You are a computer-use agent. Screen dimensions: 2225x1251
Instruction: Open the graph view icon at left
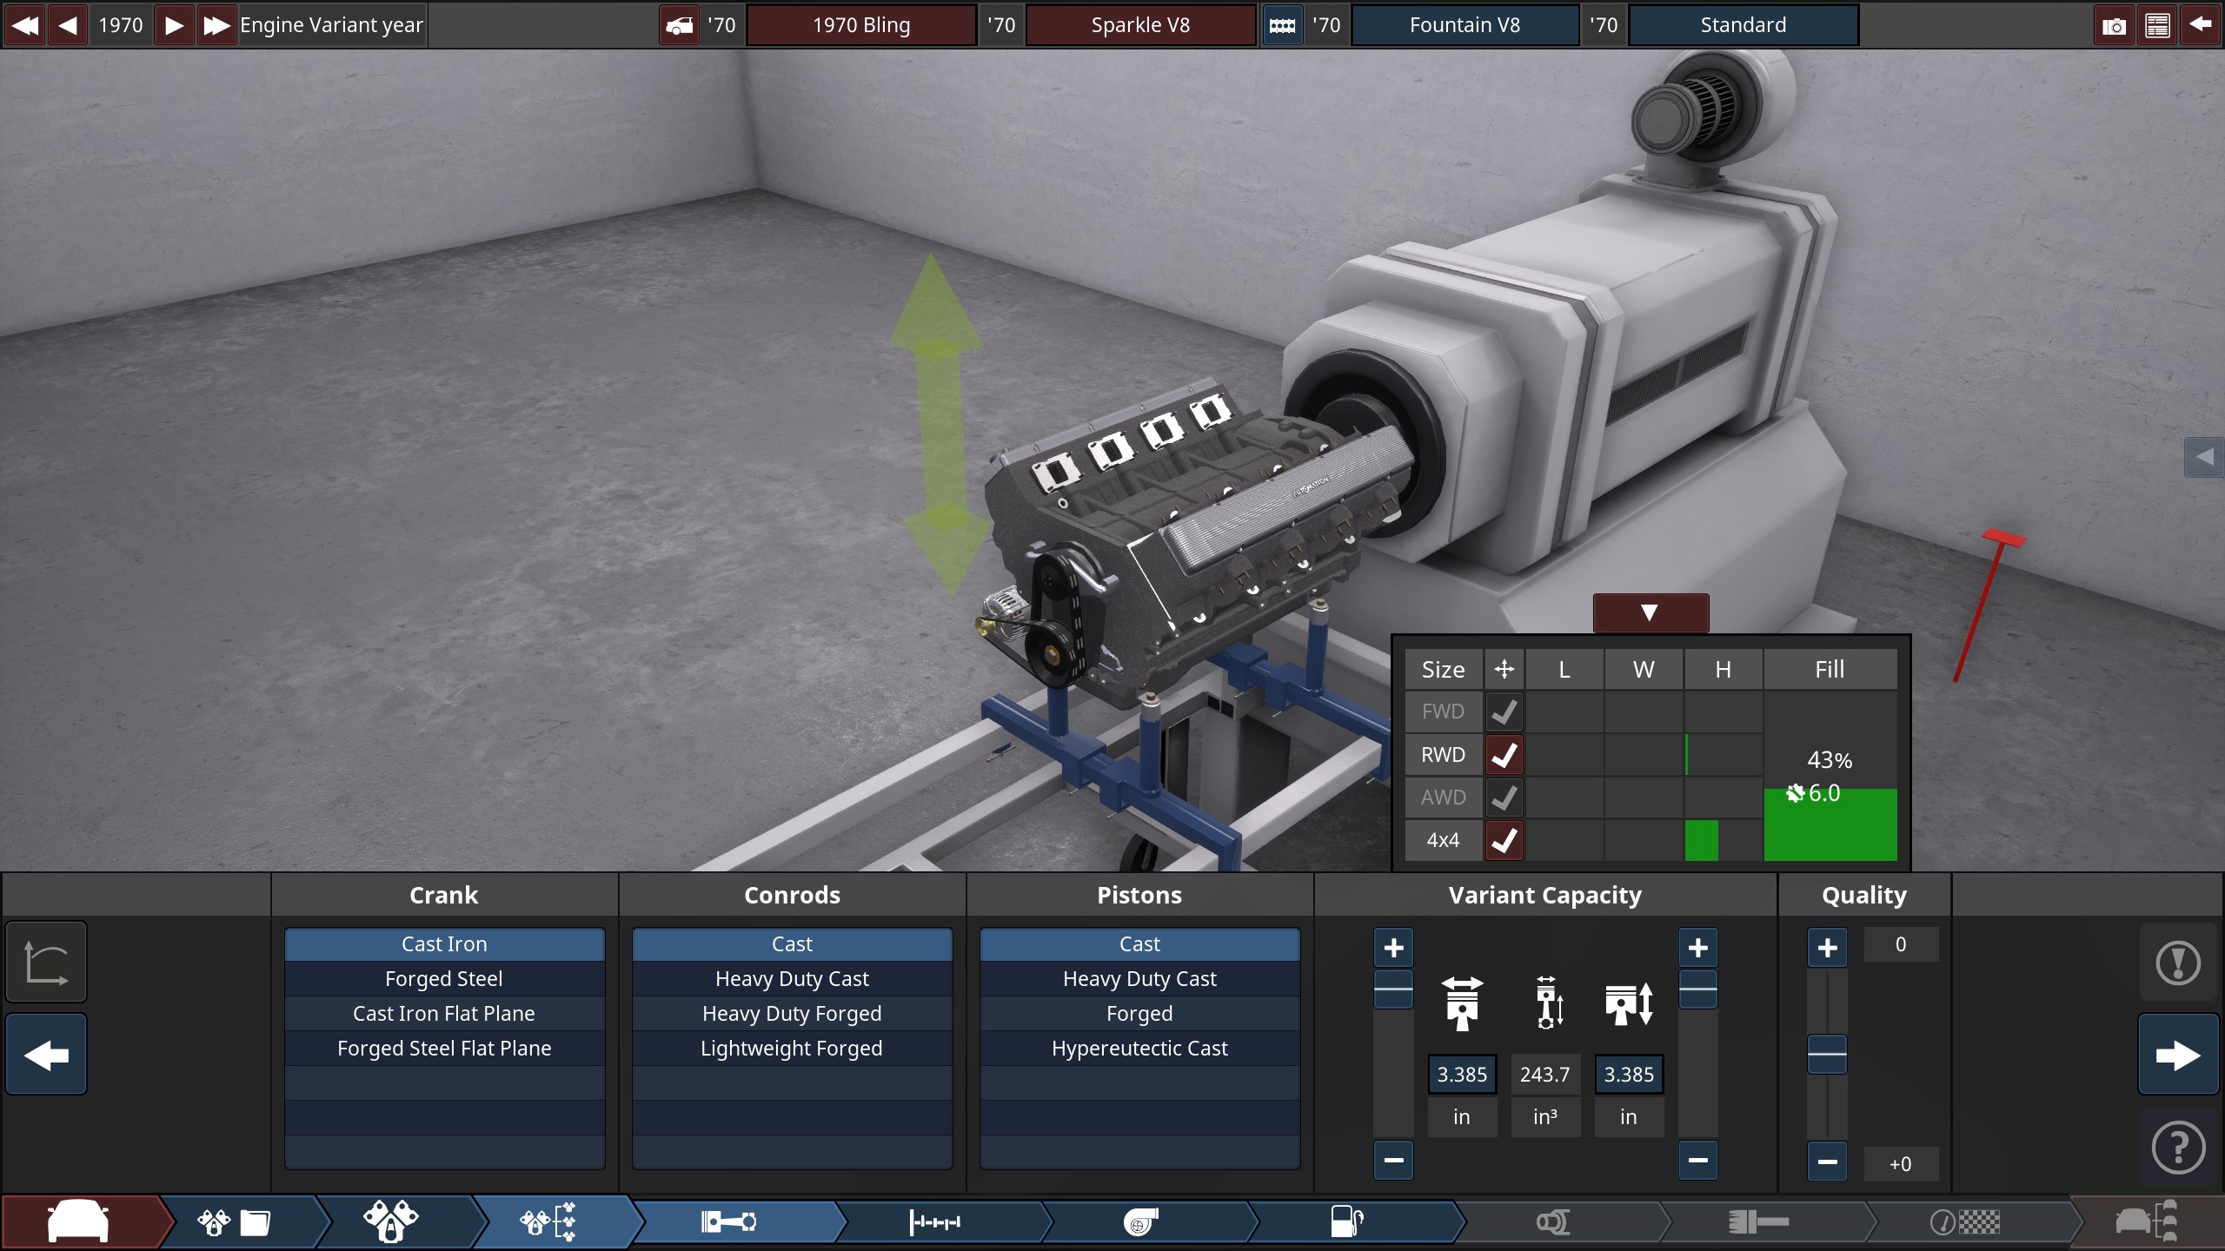click(x=46, y=963)
